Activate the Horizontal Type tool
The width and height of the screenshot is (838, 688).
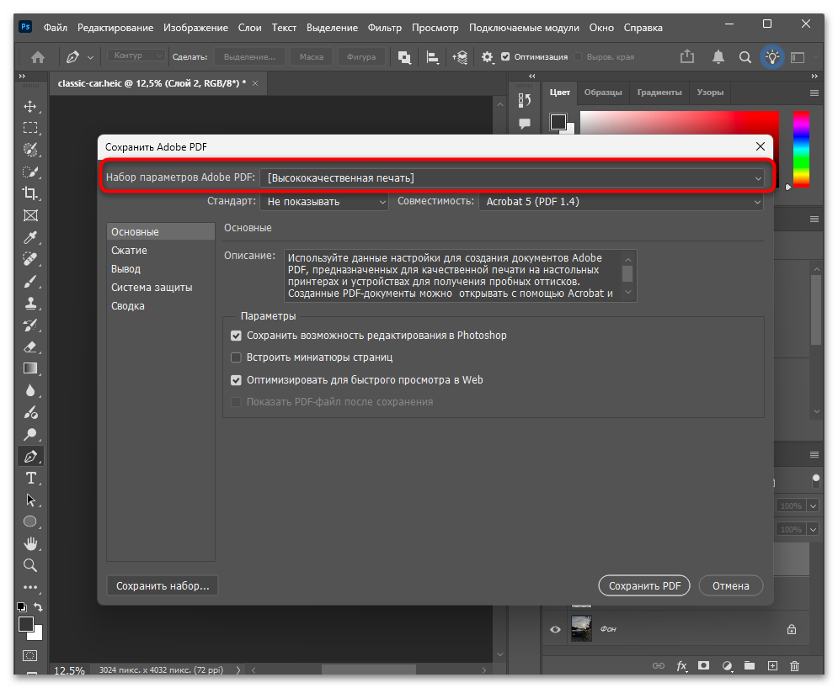click(x=30, y=478)
